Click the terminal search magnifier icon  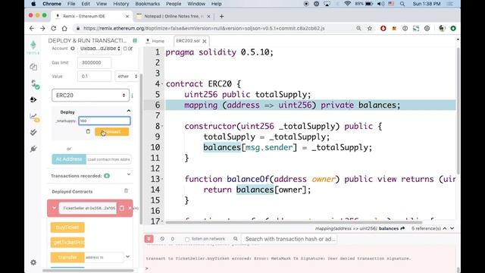(236, 239)
